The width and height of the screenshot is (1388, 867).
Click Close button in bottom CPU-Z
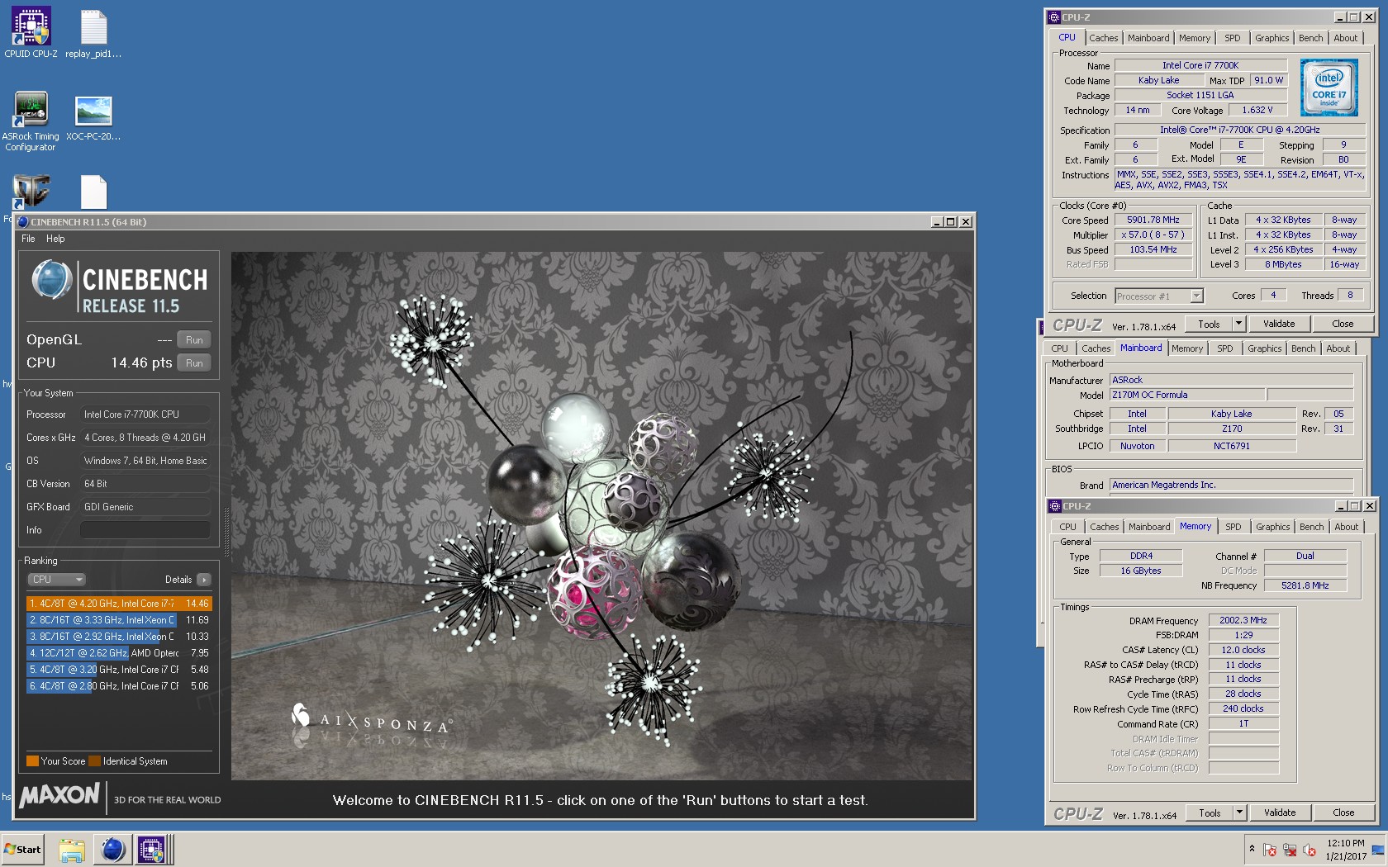point(1343,813)
